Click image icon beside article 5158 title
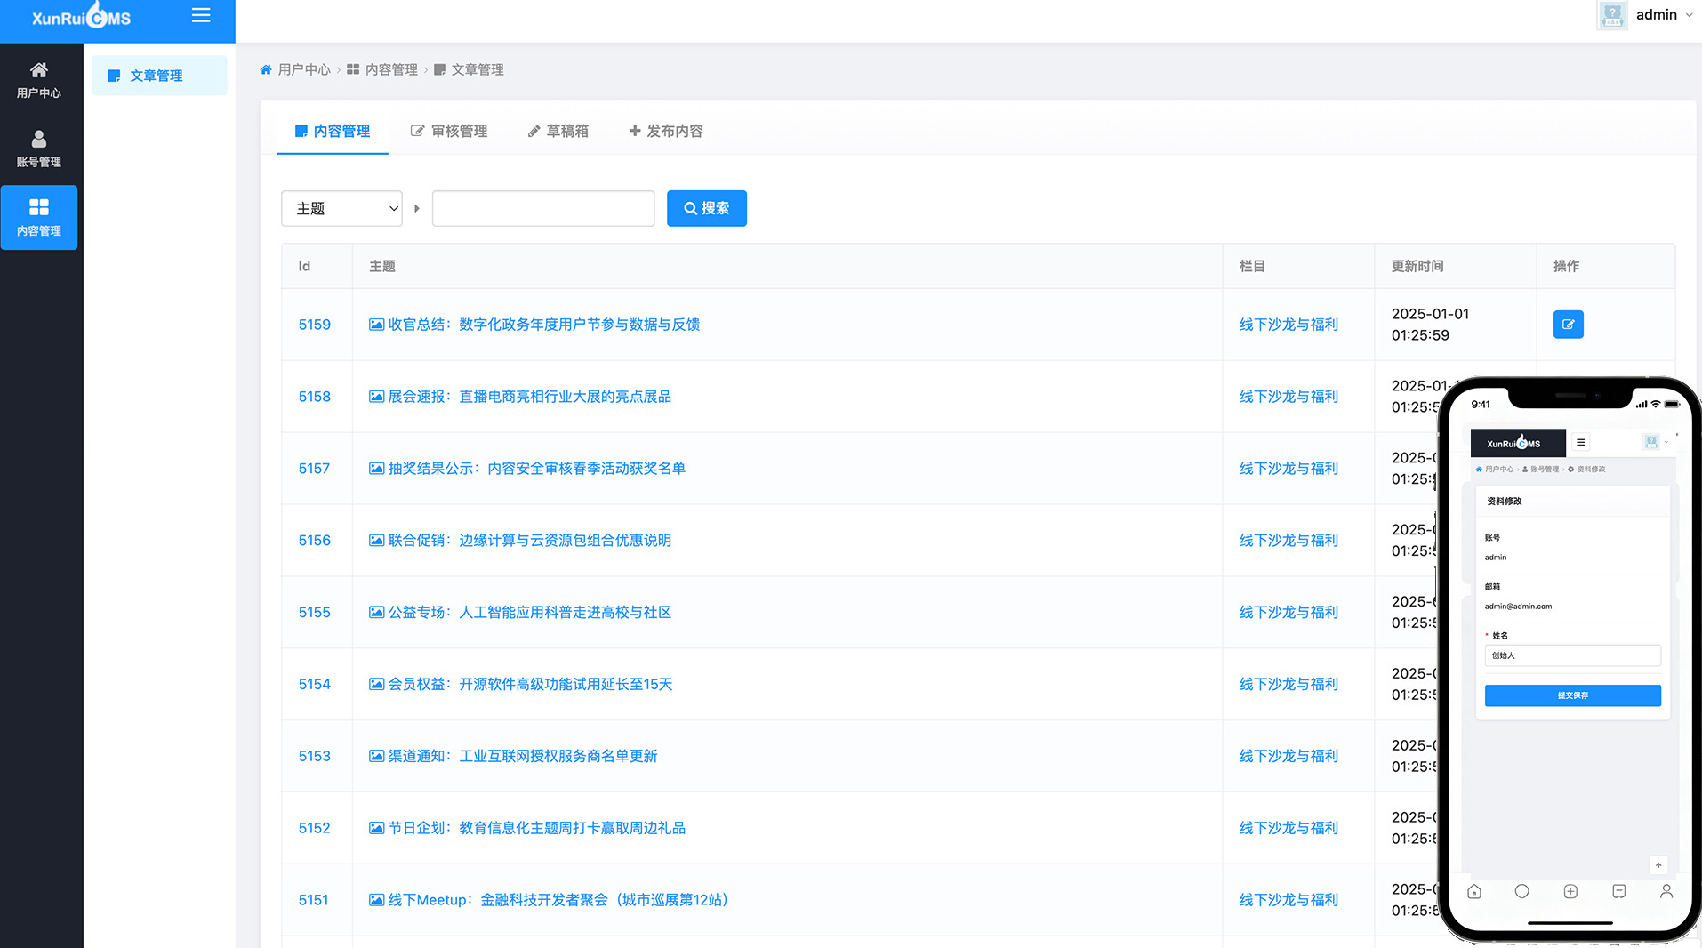Viewport: 1702px width, 948px height. click(377, 397)
